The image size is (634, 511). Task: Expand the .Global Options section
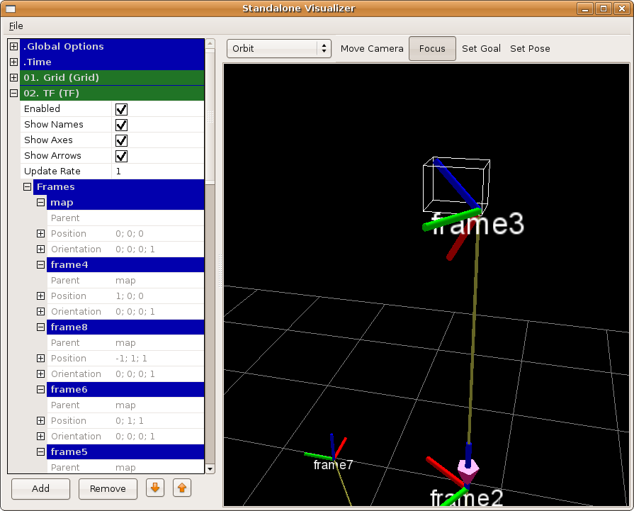[13, 47]
